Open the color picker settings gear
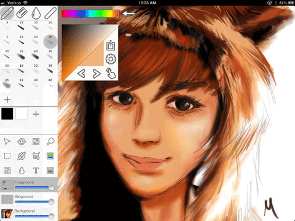Screen dimensions: 295x221 pyautogui.click(x=111, y=59)
